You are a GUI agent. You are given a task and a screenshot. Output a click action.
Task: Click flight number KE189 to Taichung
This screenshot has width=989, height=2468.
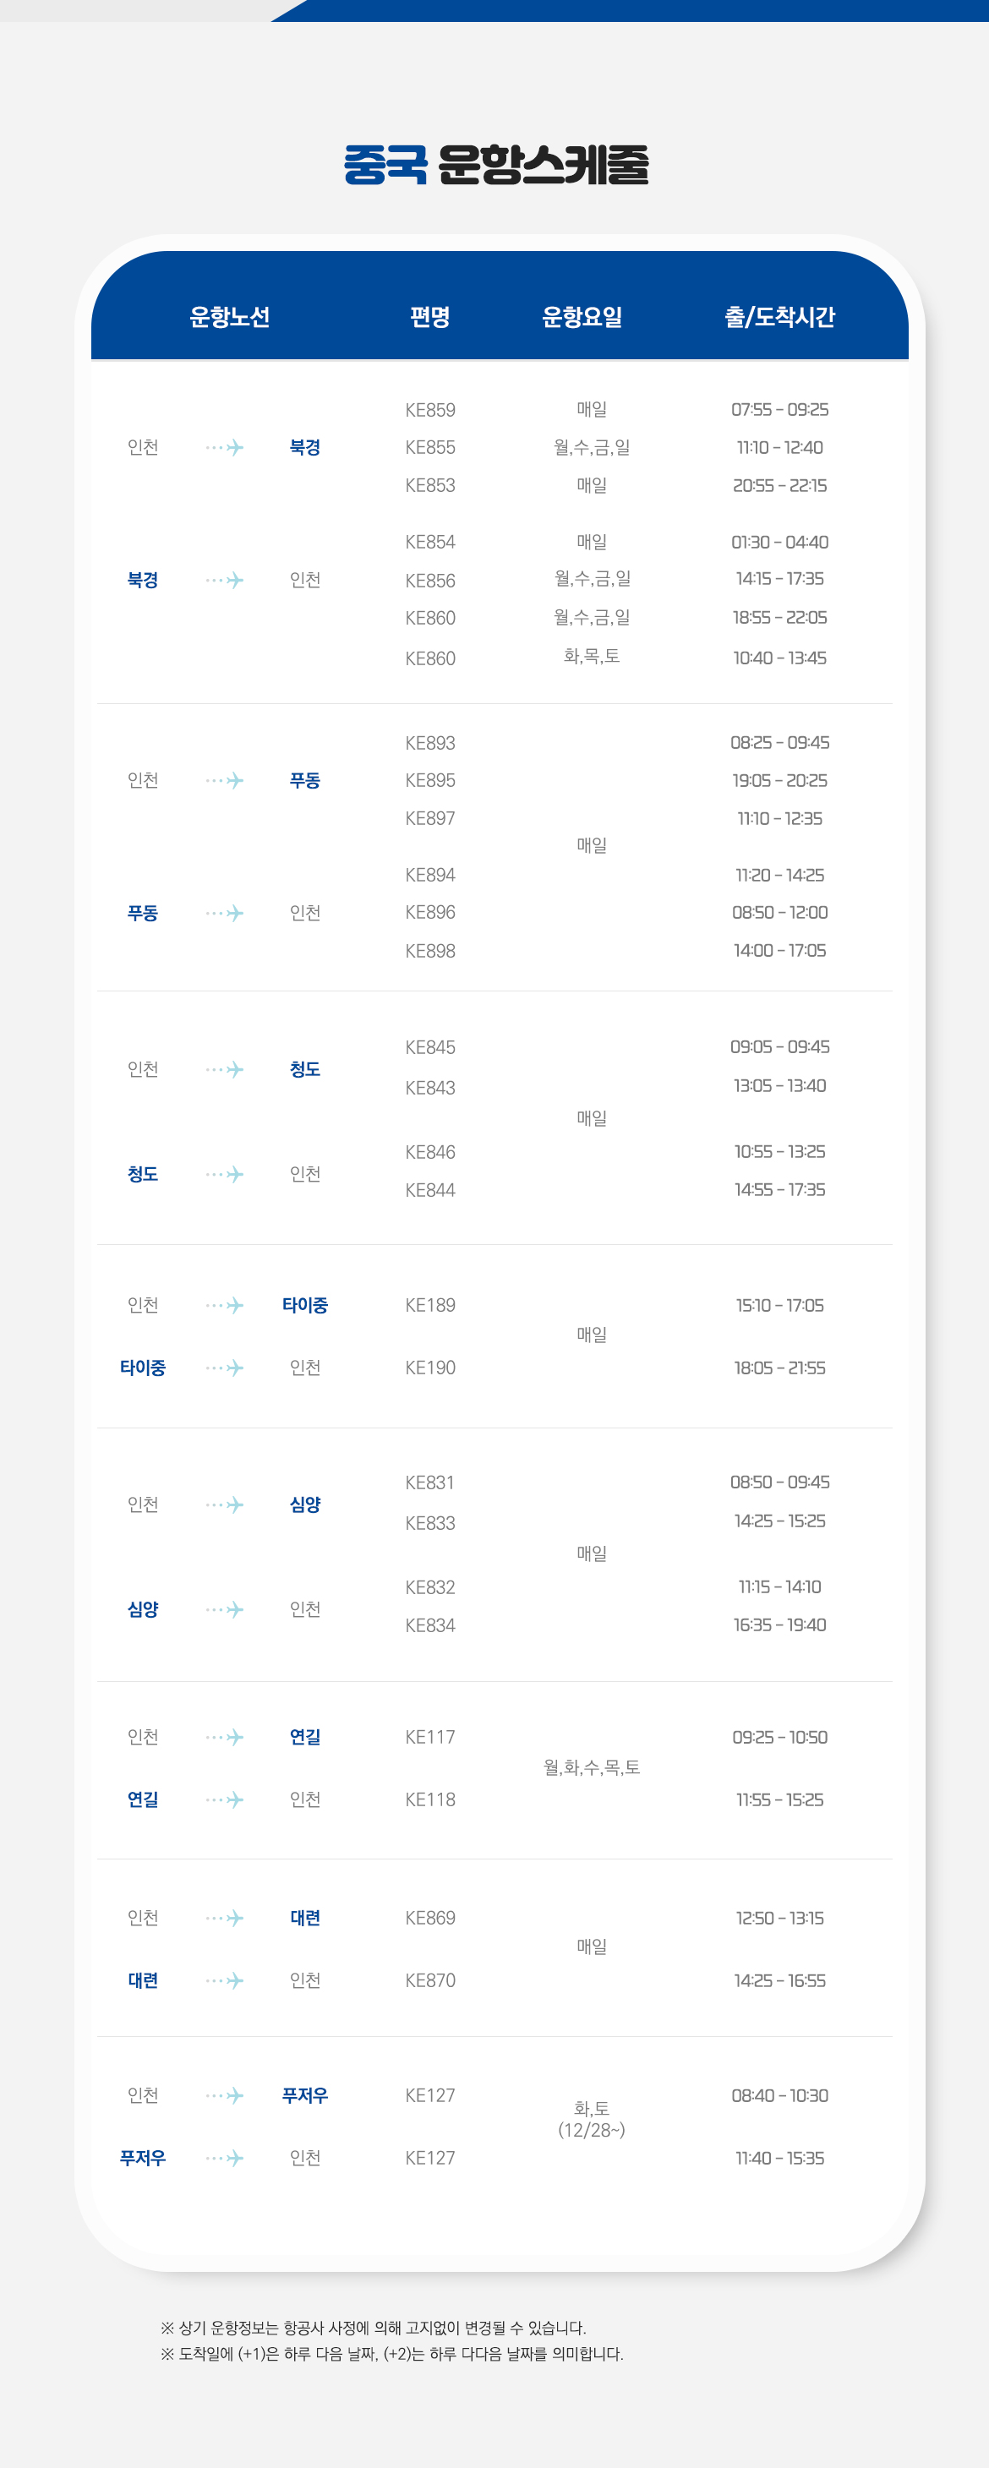(x=430, y=1306)
